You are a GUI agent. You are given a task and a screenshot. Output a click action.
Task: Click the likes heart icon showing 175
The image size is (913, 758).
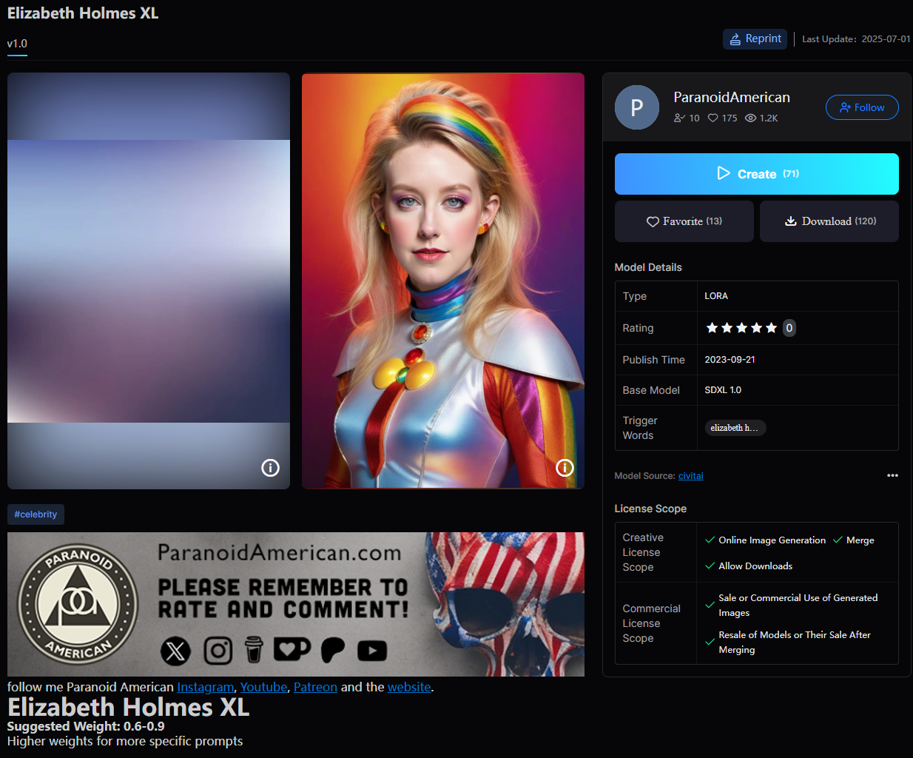[x=713, y=118]
